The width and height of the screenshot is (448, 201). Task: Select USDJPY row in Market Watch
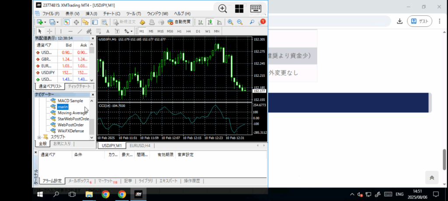point(48,73)
